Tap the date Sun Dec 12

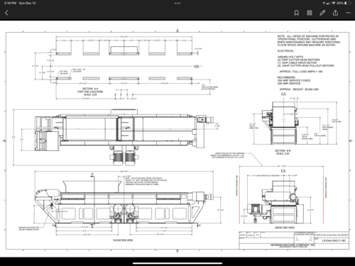pos(27,3)
